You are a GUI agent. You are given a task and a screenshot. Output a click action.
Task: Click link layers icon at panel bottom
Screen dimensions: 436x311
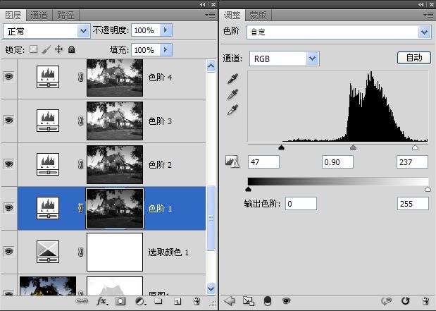pyautogui.click(x=82, y=301)
